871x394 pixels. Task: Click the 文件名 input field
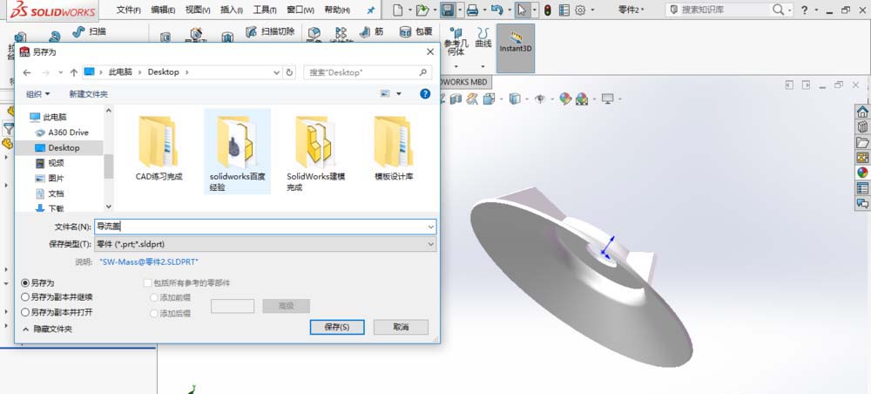tap(261, 227)
